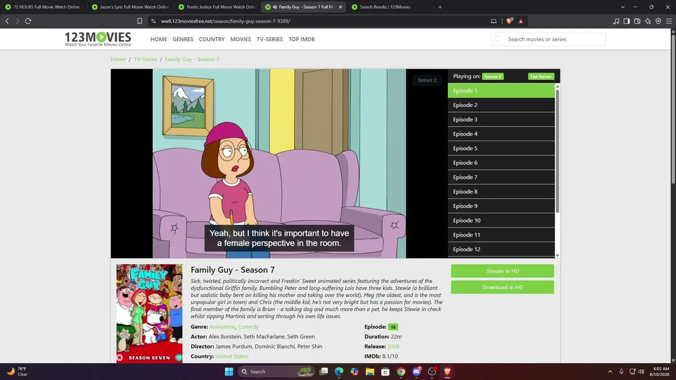The width and height of the screenshot is (676, 380).
Task: Expand the tab search dropdown arrow
Action: 623,7
